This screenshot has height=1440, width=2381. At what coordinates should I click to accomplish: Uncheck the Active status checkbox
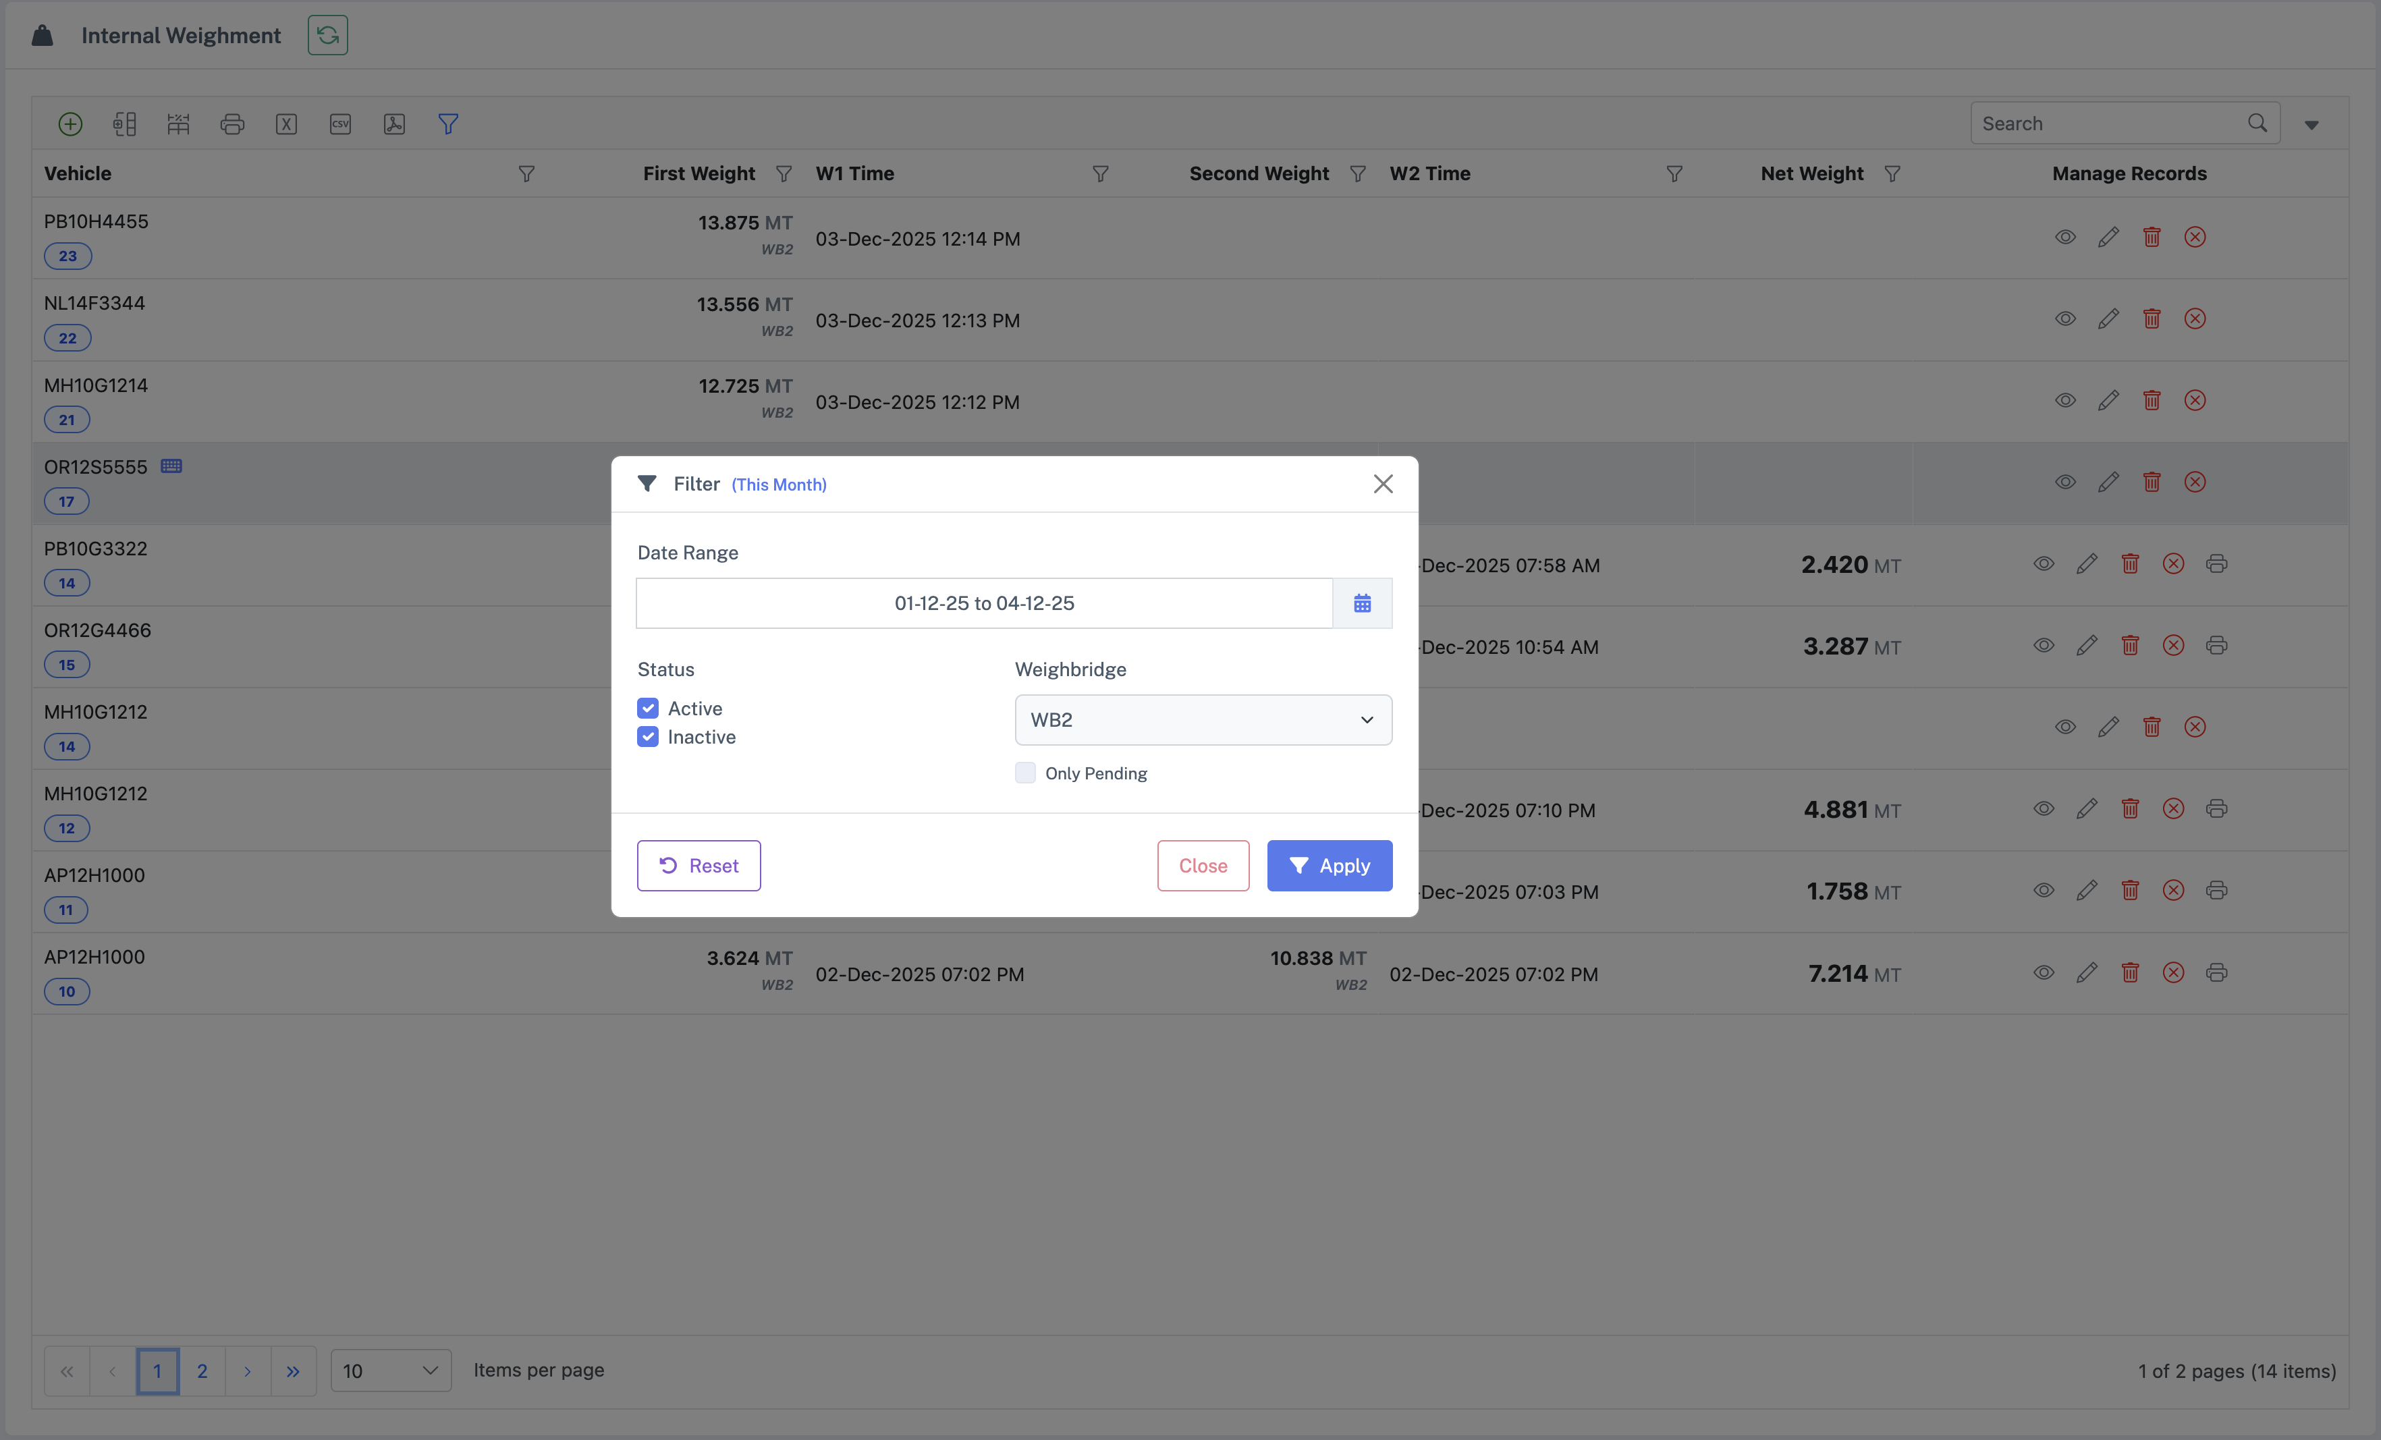click(647, 709)
